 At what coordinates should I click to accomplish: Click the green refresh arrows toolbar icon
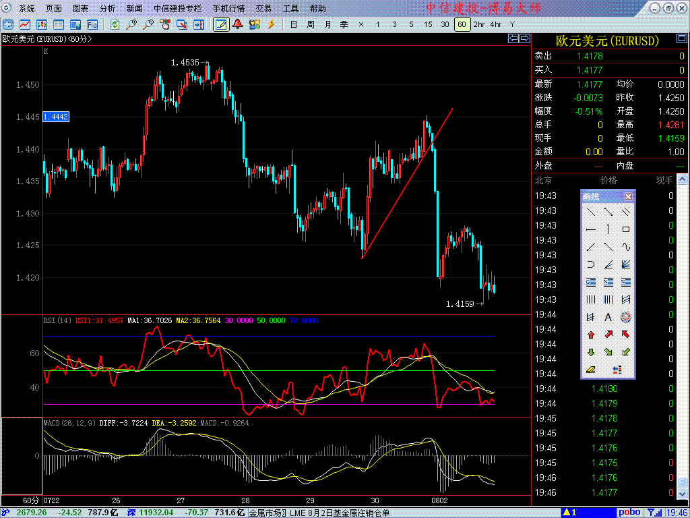[115, 24]
